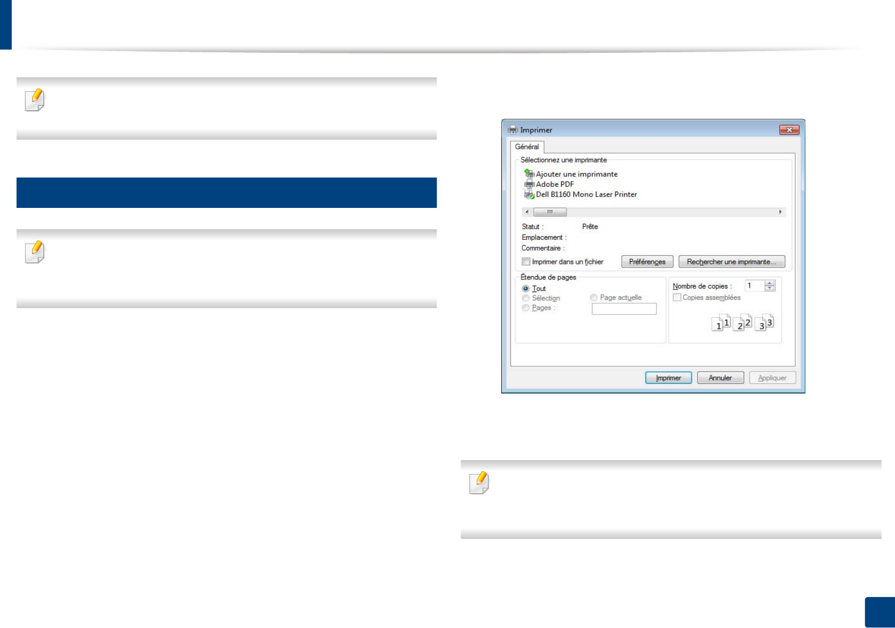Click the Statut label
Image resolution: width=895 pixels, height=628 pixels.
(533, 227)
